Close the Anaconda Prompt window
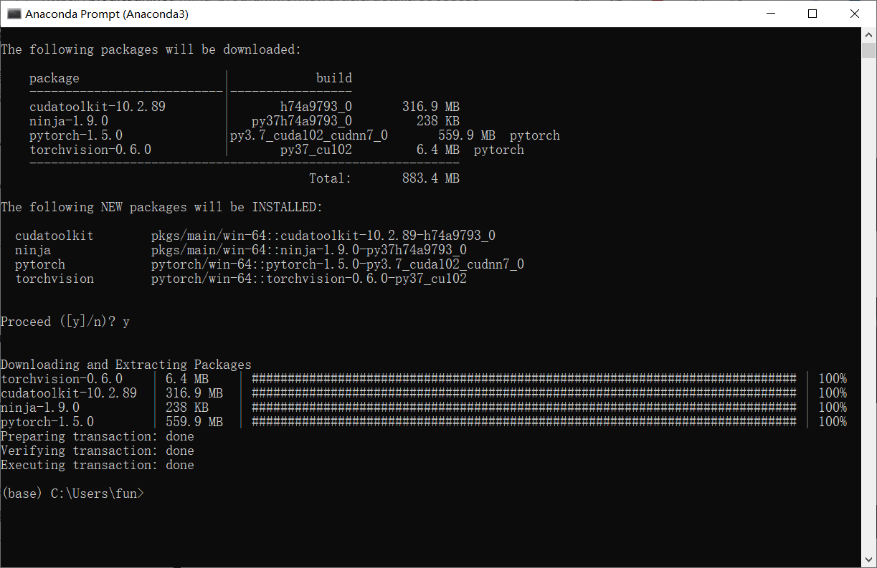This screenshot has height=568, width=877. 854,14
